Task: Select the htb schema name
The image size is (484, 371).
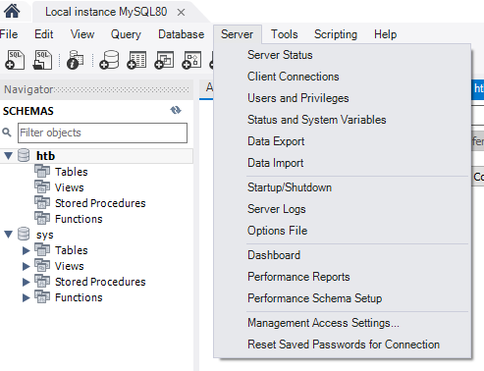Action: (x=45, y=156)
